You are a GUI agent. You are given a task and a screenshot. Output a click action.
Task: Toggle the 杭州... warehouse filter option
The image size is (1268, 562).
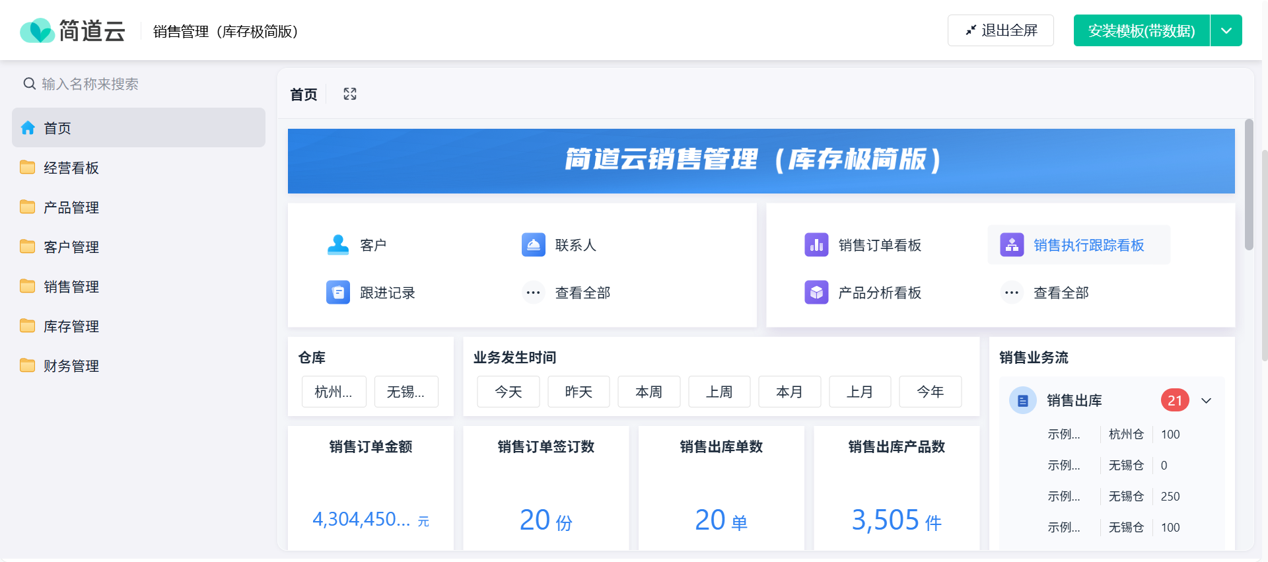coord(334,392)
